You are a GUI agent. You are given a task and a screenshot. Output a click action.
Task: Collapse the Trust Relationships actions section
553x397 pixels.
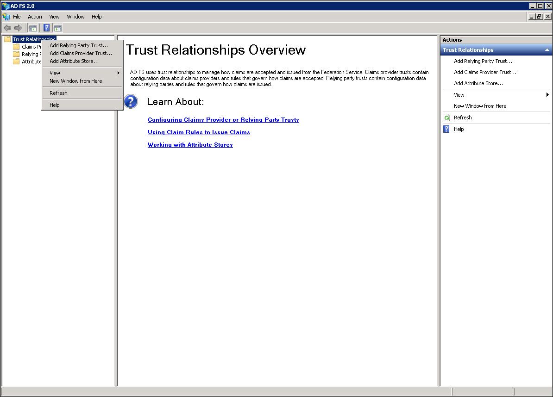click(547, 50)
